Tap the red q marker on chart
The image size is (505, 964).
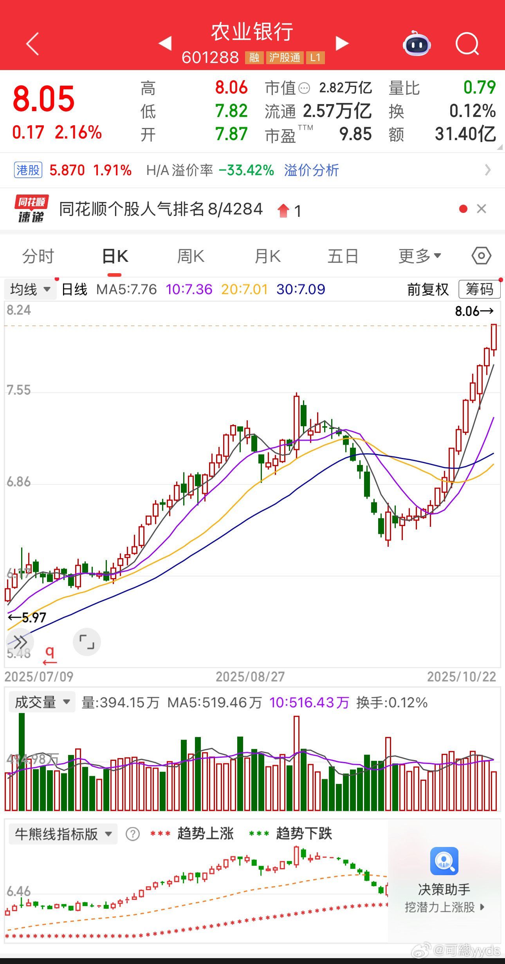50,655
